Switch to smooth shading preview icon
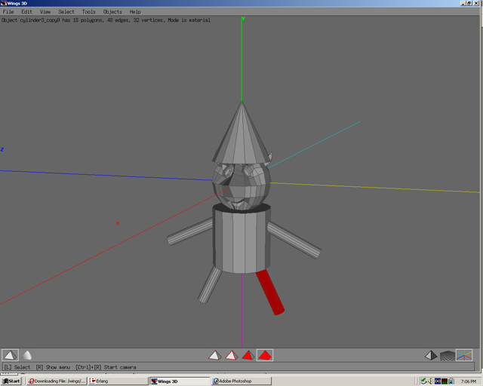The width and height of the screenshot is (483, 386). 27,355
